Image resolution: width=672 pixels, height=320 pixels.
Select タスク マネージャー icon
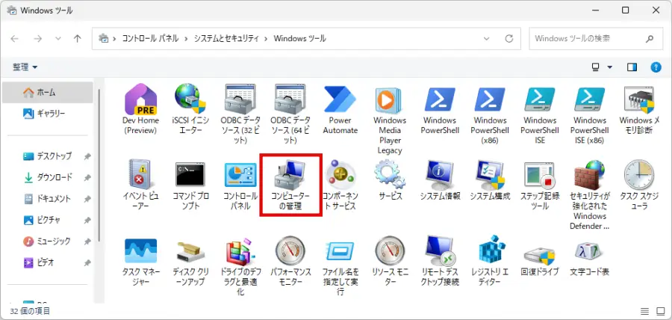(140, 250)
